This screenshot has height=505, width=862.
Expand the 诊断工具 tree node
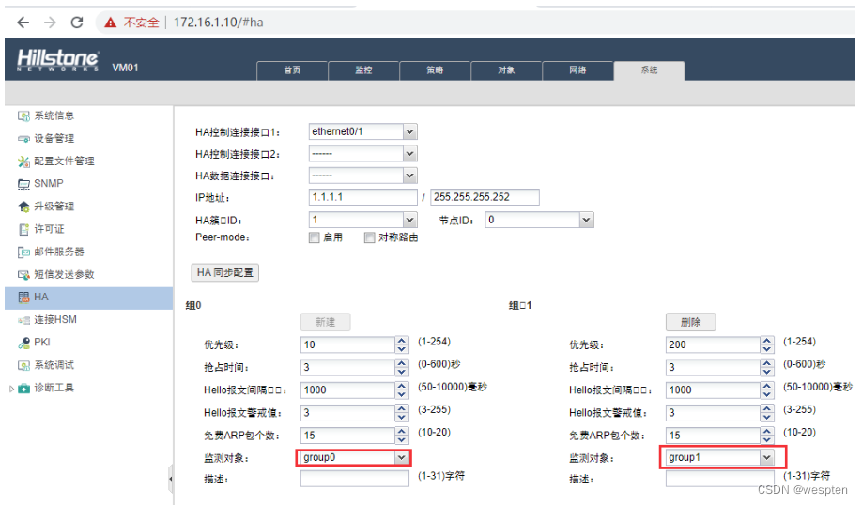click(11, 389)
